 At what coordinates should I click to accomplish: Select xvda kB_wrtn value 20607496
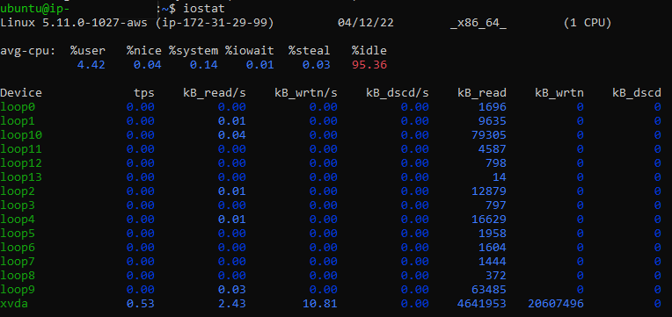tap(555, 304)
